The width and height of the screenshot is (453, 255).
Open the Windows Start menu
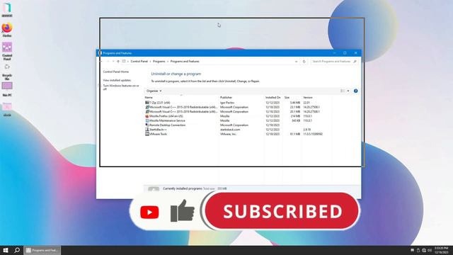coord(6,250)
